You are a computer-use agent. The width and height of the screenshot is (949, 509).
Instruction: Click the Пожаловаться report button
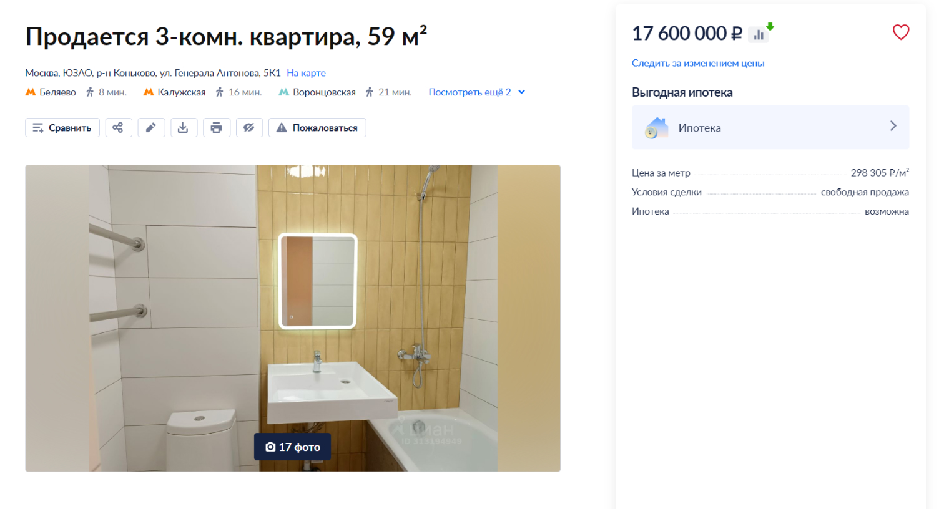317,128
